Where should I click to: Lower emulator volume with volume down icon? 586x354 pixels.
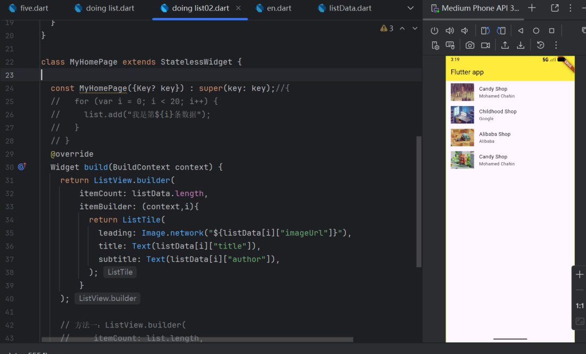click(465, 31)
